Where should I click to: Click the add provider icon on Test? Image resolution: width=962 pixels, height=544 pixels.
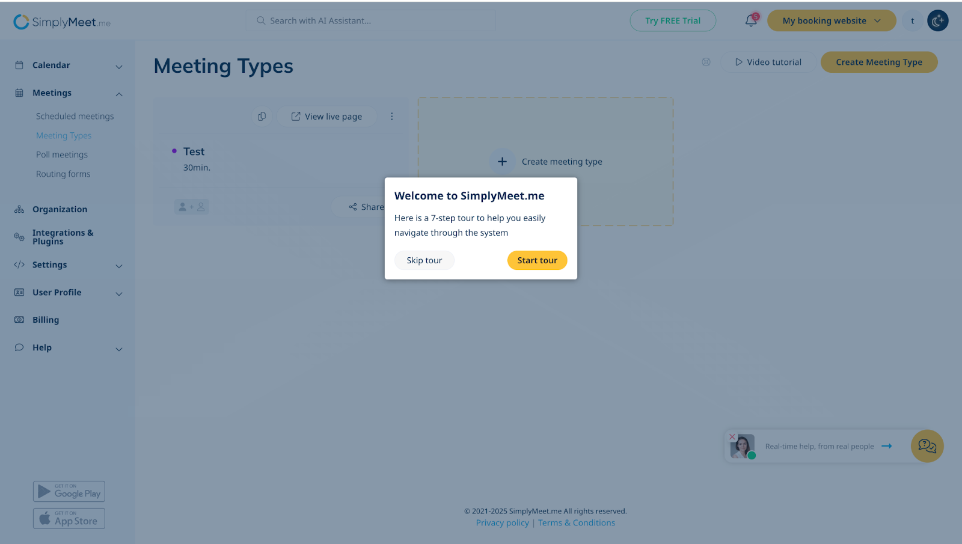coord(192,207)
